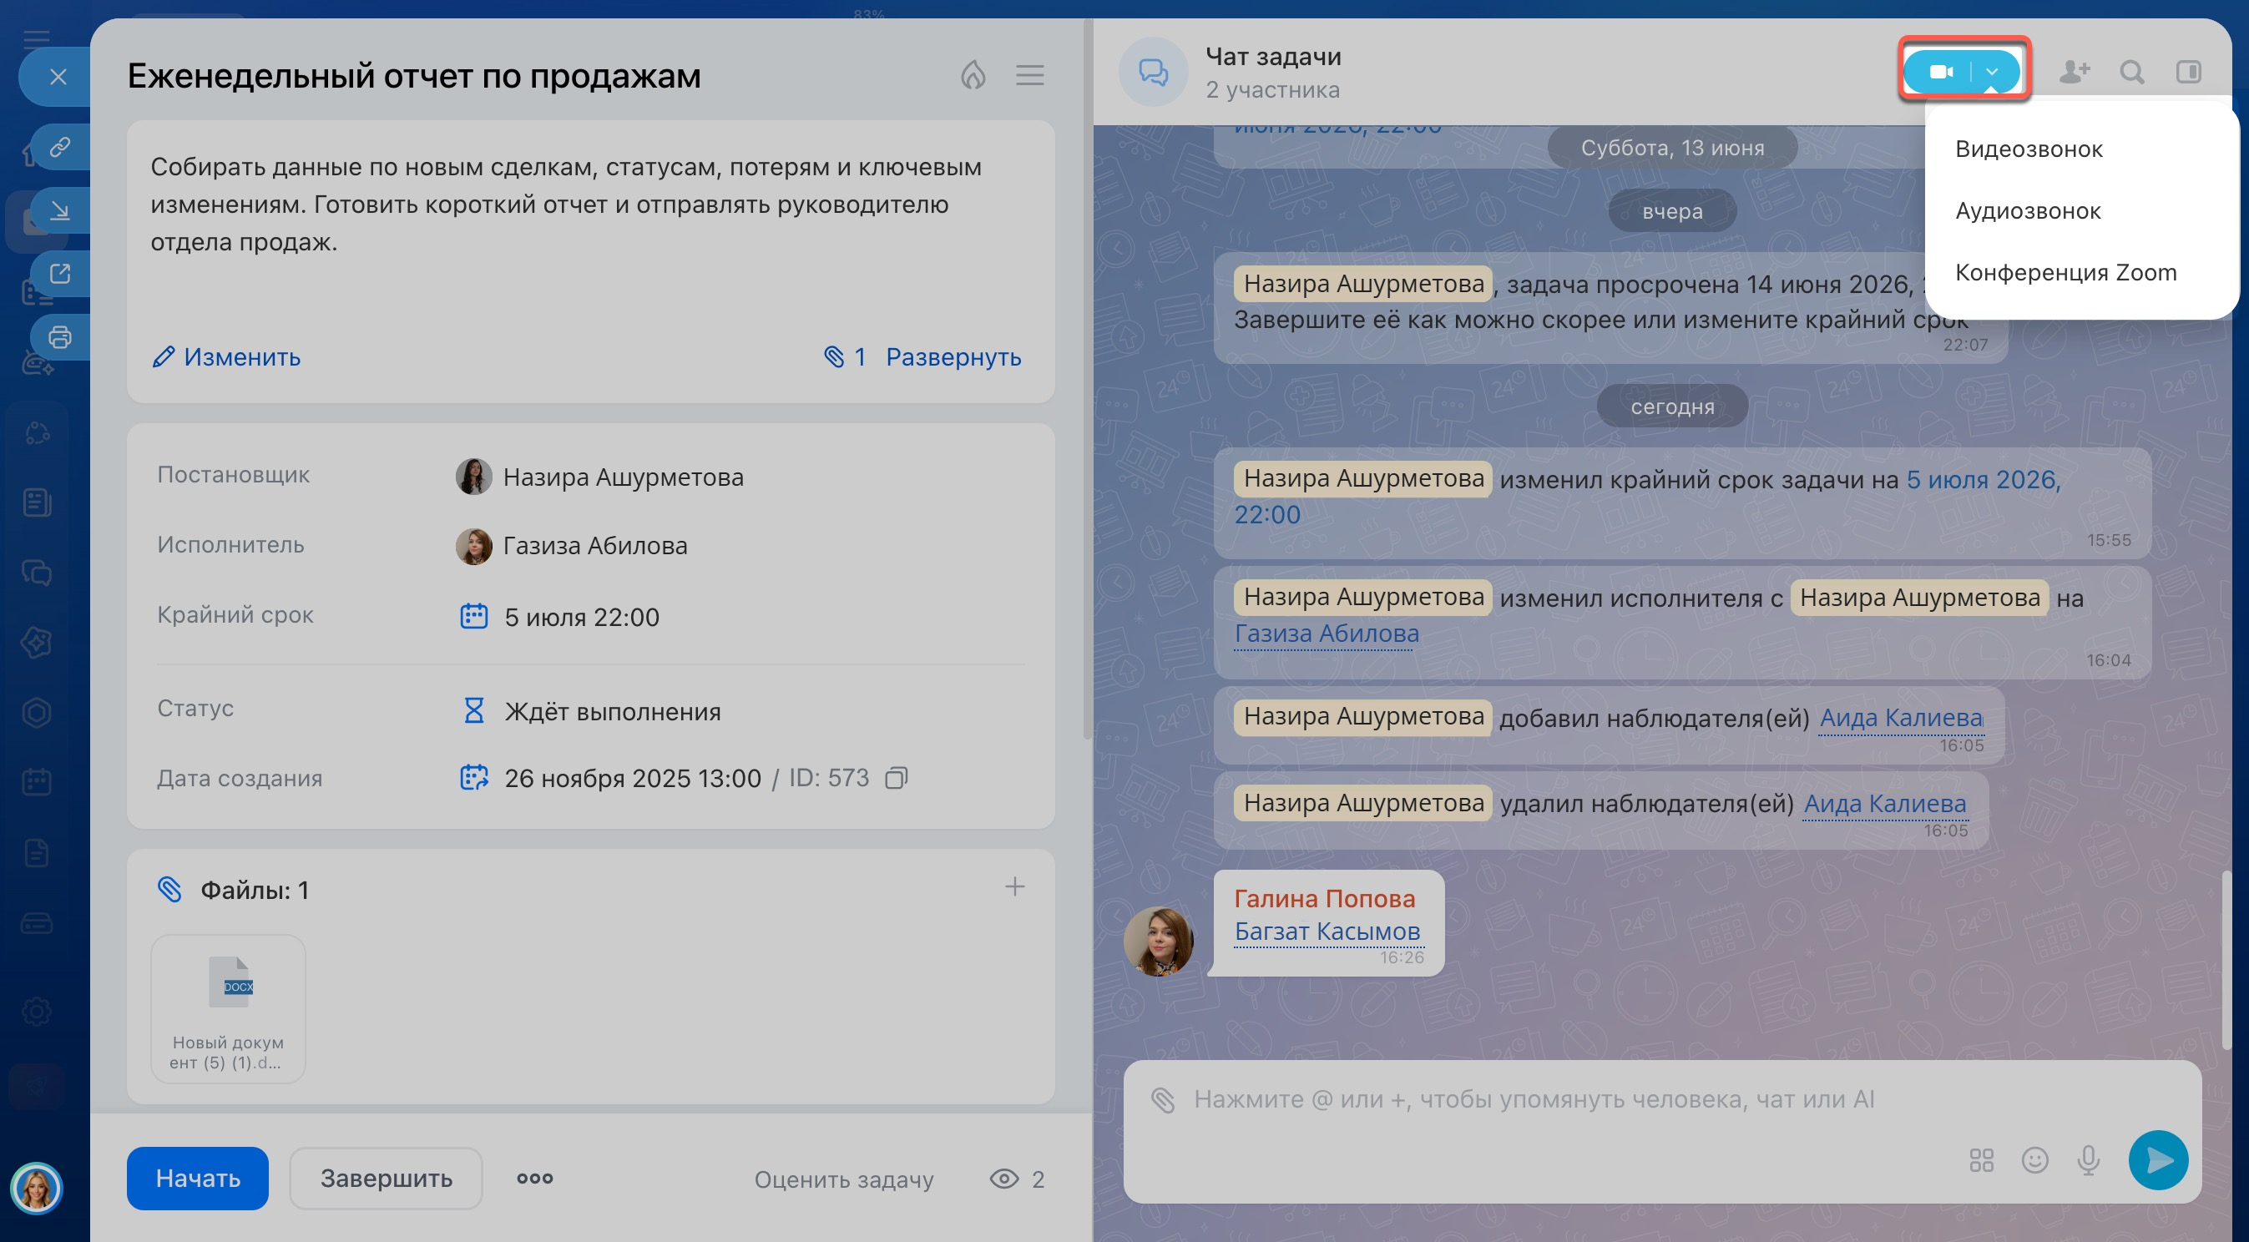The width and height of the screenshot is (2249, 1242).
Task: Start video call with camera button
Action: tap(1940, 72)
